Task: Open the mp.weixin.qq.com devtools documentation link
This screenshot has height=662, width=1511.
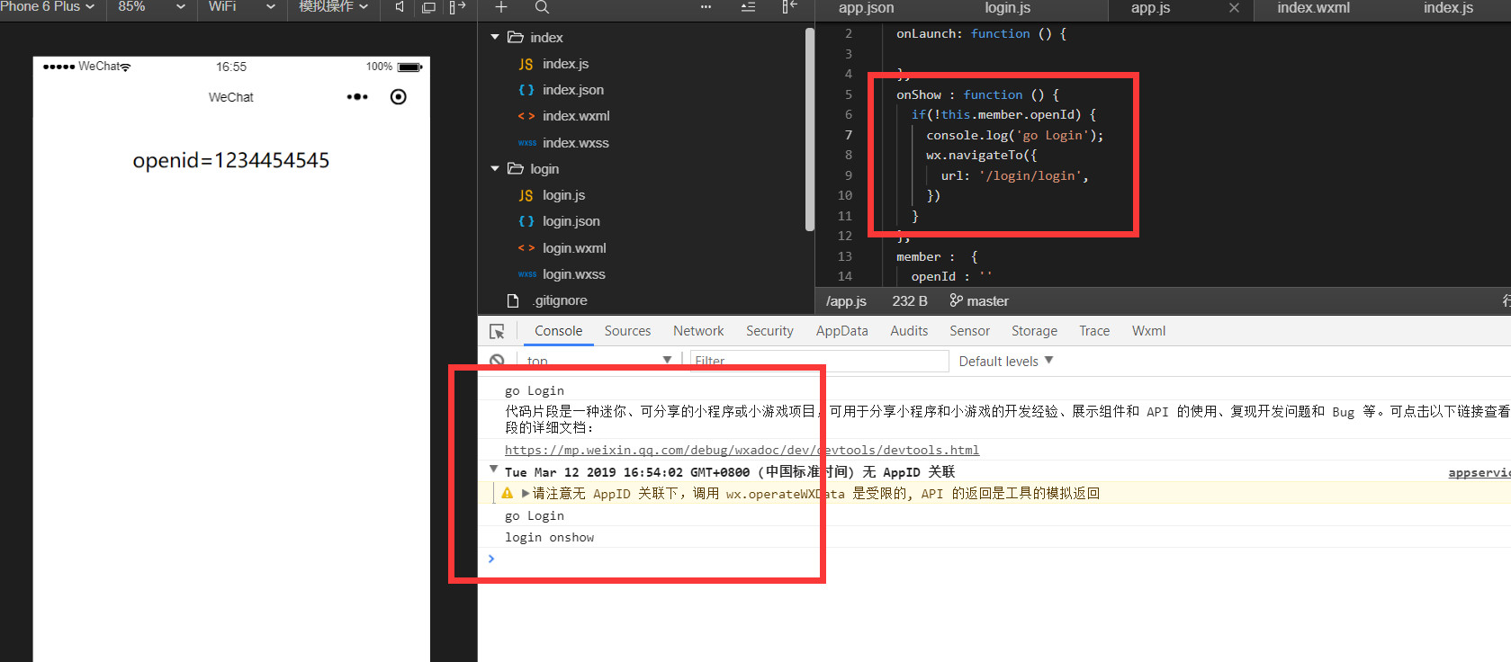Action: 742,450
